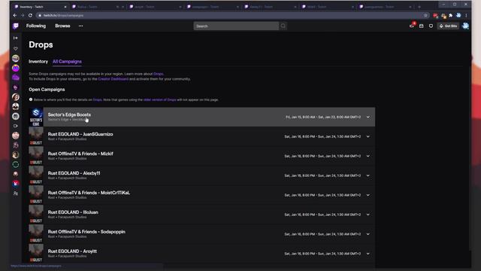The image size is (481, 271).
Task: Expand the left sidebar with the arrow icon
Action: tap(16, 38)
